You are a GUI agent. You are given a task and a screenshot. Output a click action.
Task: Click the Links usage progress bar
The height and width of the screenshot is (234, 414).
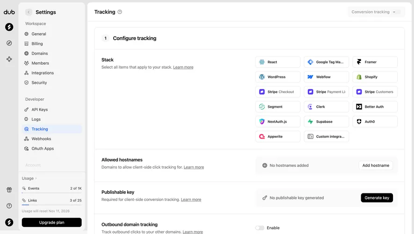point(52,205)
